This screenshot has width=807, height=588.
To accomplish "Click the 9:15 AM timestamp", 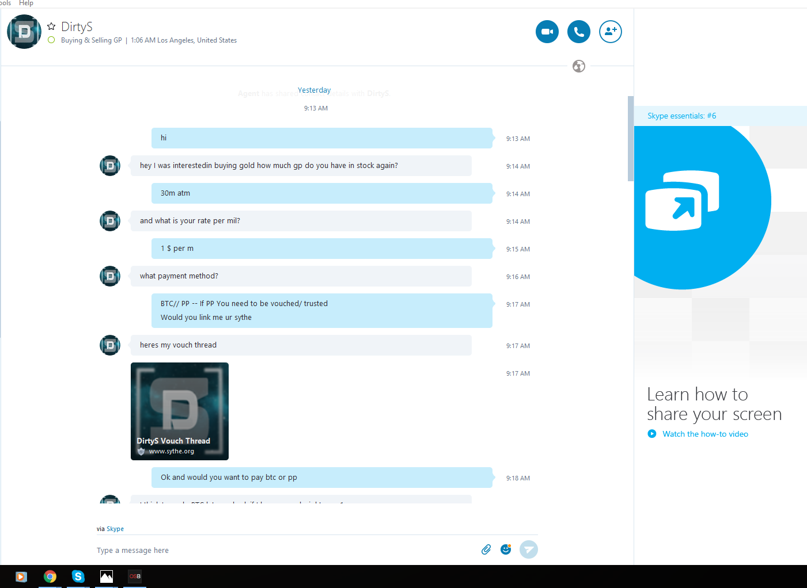I will coord(518,249).
